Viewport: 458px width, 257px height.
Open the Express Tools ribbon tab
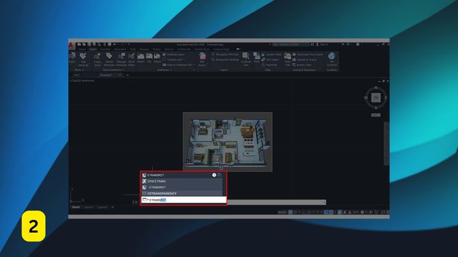point(202,49)
